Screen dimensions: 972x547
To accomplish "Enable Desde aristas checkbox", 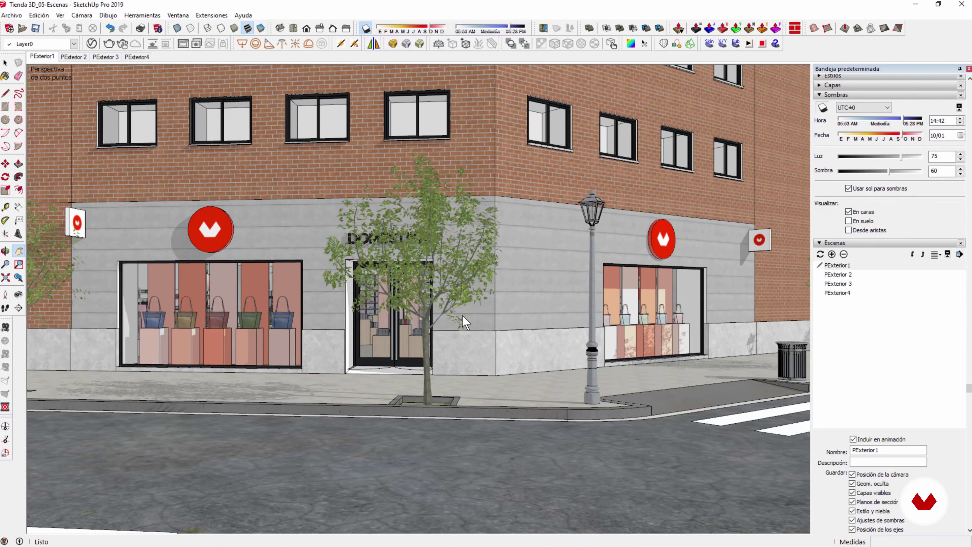I will [849, 230].
